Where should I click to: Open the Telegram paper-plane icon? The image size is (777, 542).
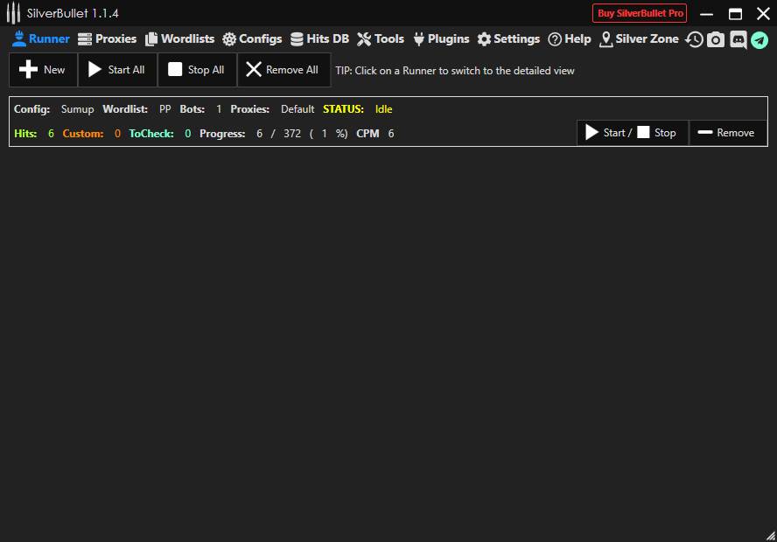(759, 40)
